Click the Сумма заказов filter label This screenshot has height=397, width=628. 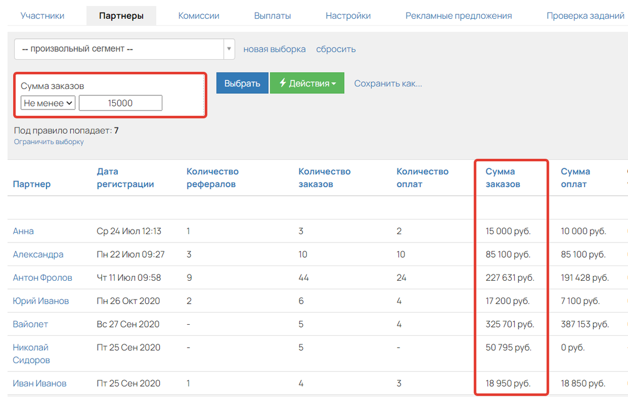click(52, 86)
